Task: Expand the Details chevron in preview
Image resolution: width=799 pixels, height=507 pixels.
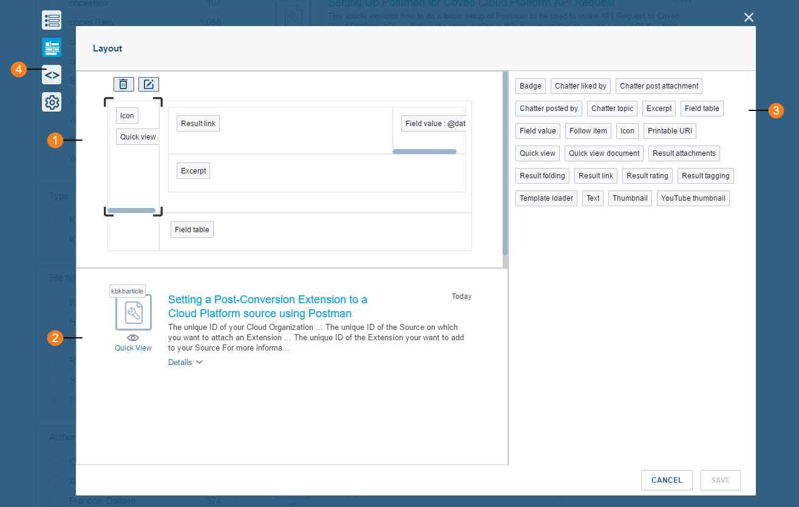Action: [x=200, y=362]
